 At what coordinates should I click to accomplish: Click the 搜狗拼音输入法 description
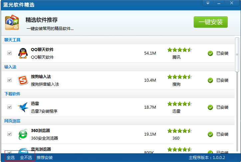(45, 84)
